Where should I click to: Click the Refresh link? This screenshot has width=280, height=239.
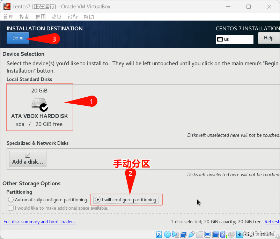272,222
